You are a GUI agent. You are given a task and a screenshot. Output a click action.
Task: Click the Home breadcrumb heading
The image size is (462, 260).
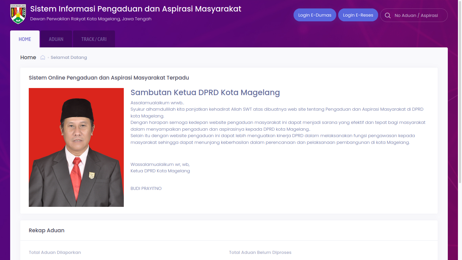[x=28, y=57]
